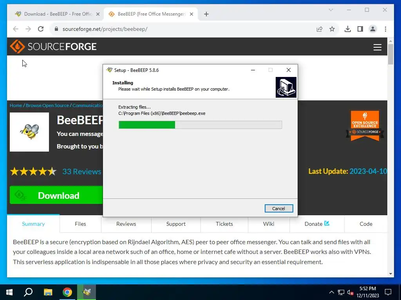Image resolution: width=401 pixels, height=300 pixels.
Task: Click the star rating icons
Action: (x=33, y=171)
